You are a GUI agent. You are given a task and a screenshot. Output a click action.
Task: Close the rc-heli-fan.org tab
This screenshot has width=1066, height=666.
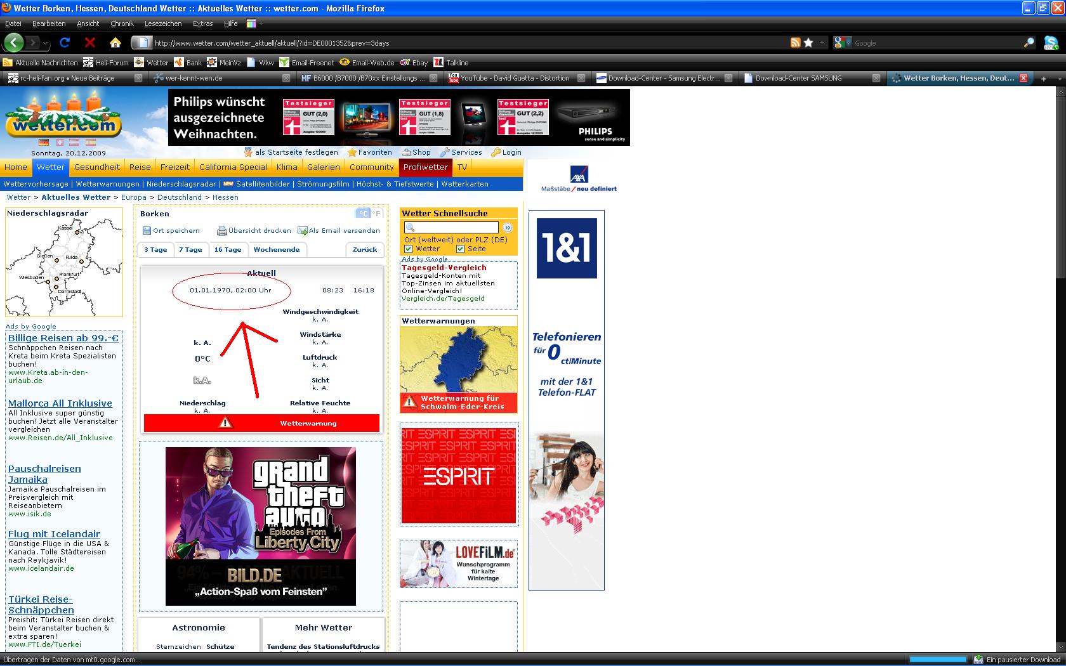138,78
